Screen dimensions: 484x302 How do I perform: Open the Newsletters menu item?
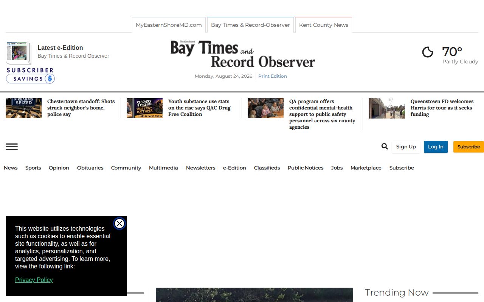tap(201, 168)
